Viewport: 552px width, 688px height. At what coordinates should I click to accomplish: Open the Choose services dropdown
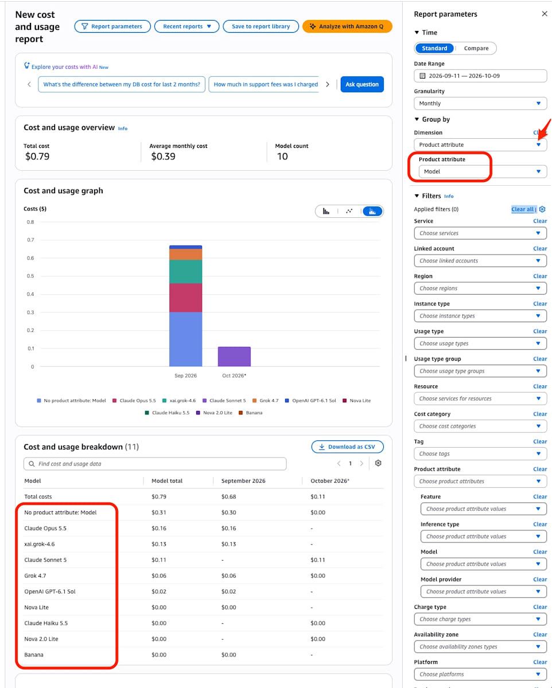[x=480, y=233]
